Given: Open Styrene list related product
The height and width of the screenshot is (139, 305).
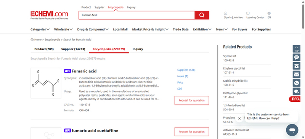Looking at the screenshot, I should (230, 56).
